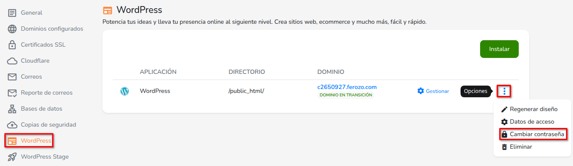
Task: Visit the c2650927.ferozo.com domain link
Action: click(347, 87)
